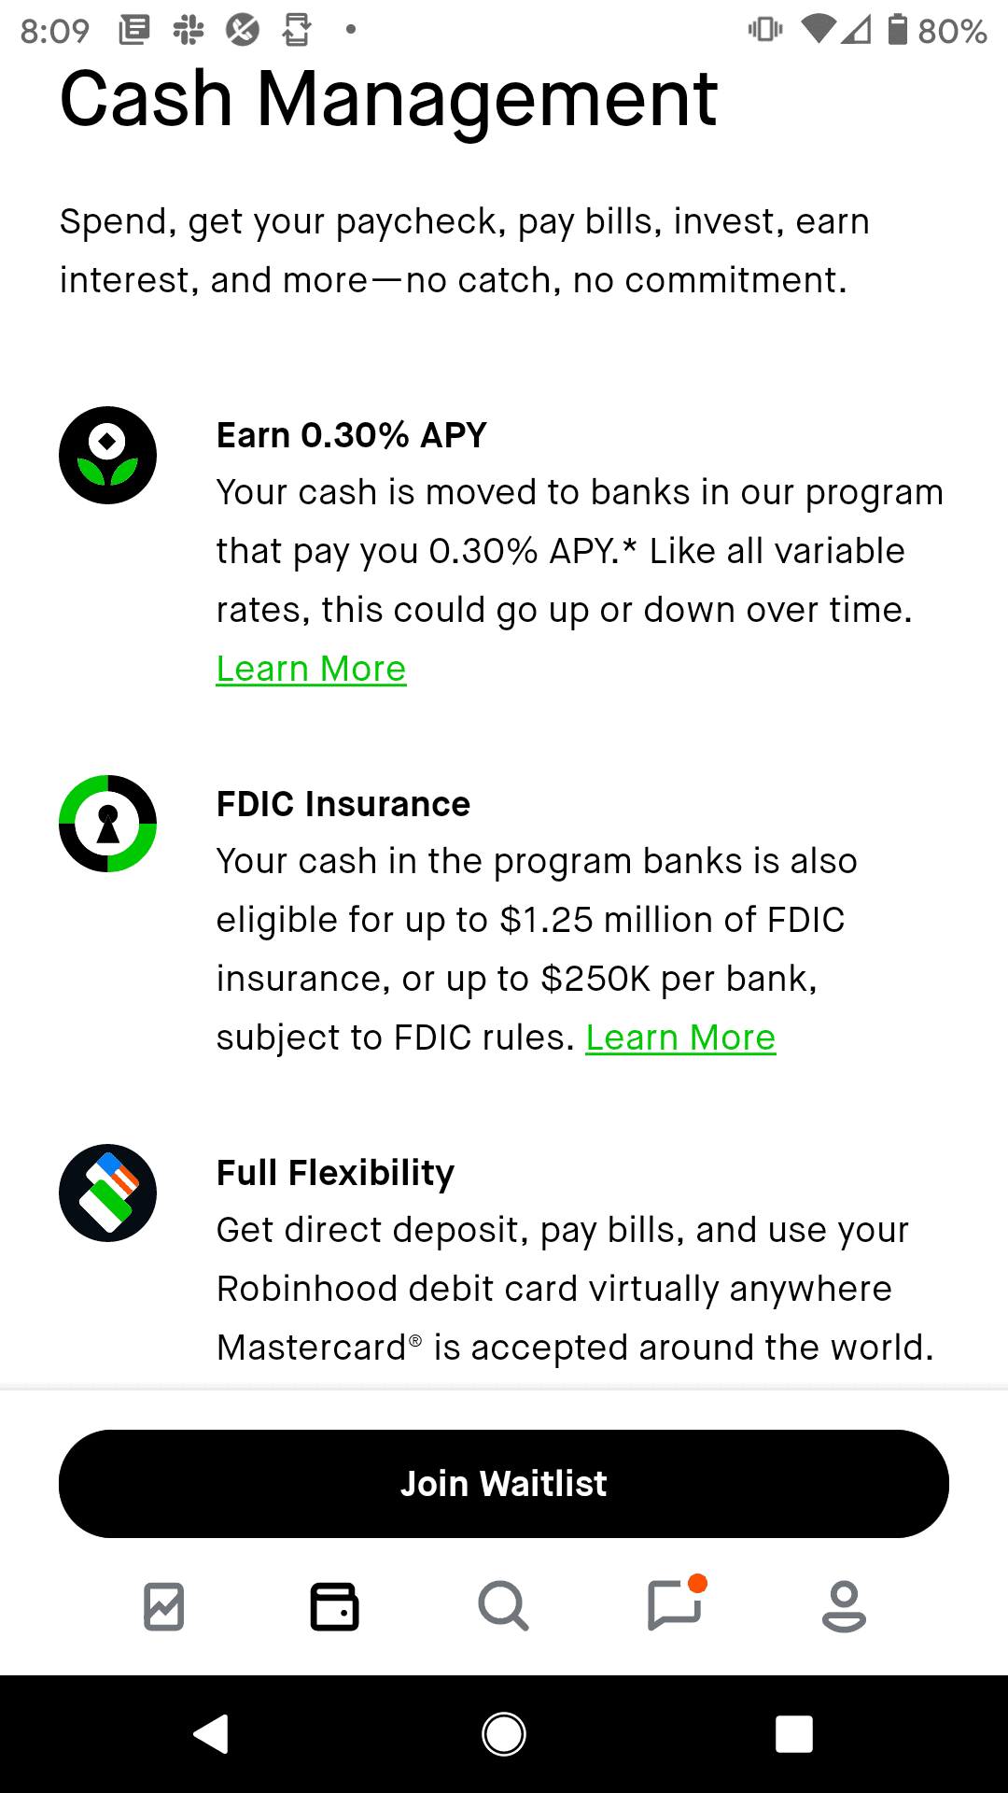Select the wallet Cash tab in bottom navigation
Screen dimensions: 1008x1793
pos(335,1605)
